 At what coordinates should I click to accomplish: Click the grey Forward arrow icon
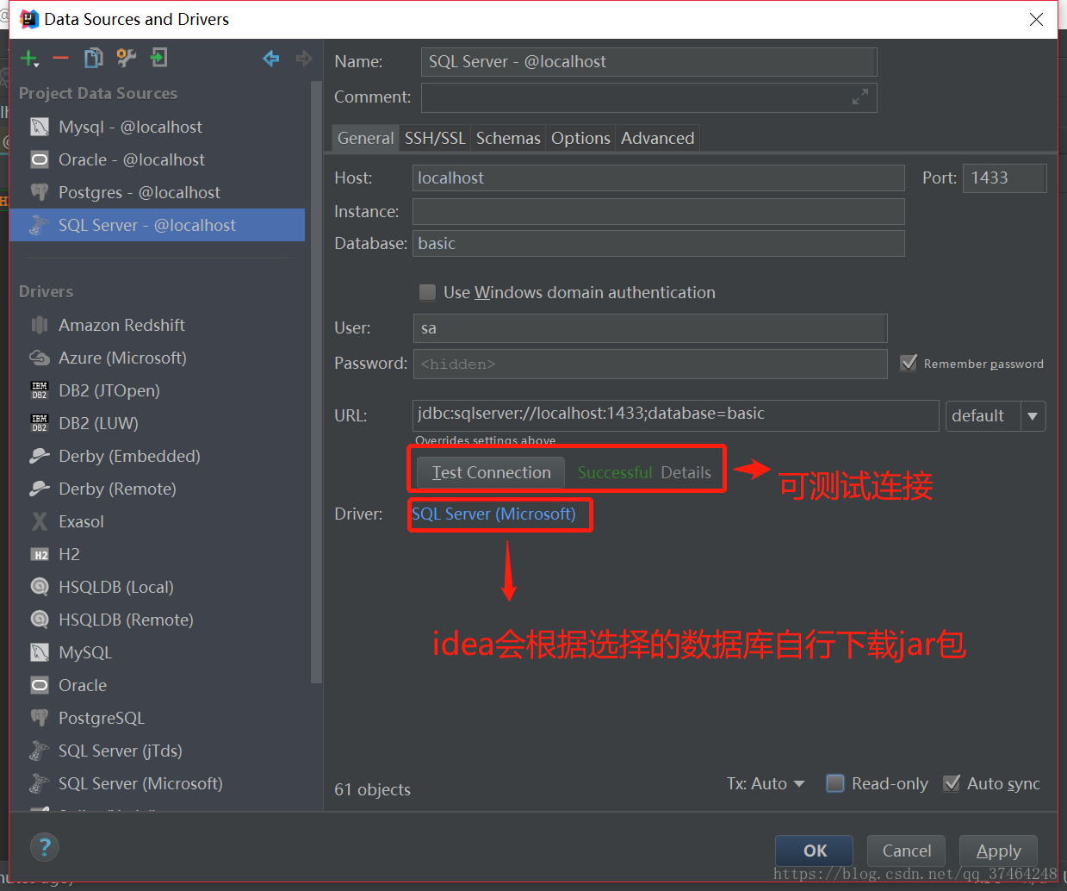click(x=303, y=59)
